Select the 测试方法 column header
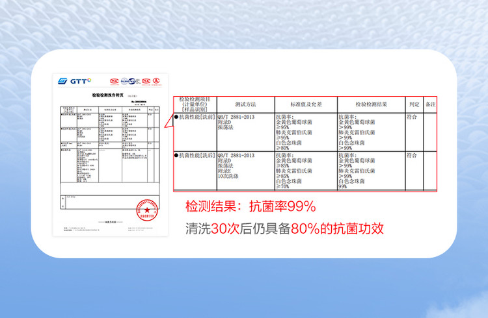The width and height of the screenshot is (488, 318). click(x=245, y=104)
